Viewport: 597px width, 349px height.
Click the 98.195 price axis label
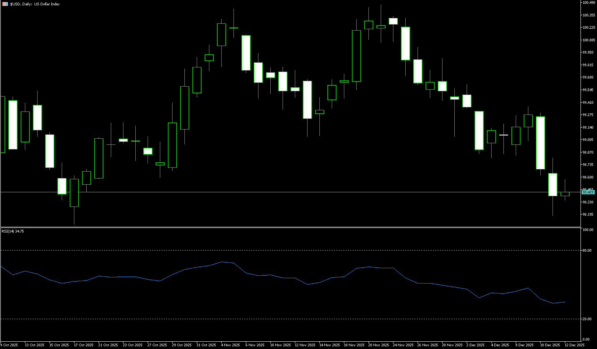[x=588, y=215]
